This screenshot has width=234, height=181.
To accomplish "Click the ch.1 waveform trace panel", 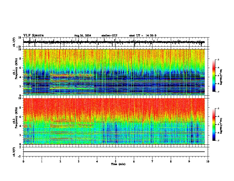I will click(116, 42).
